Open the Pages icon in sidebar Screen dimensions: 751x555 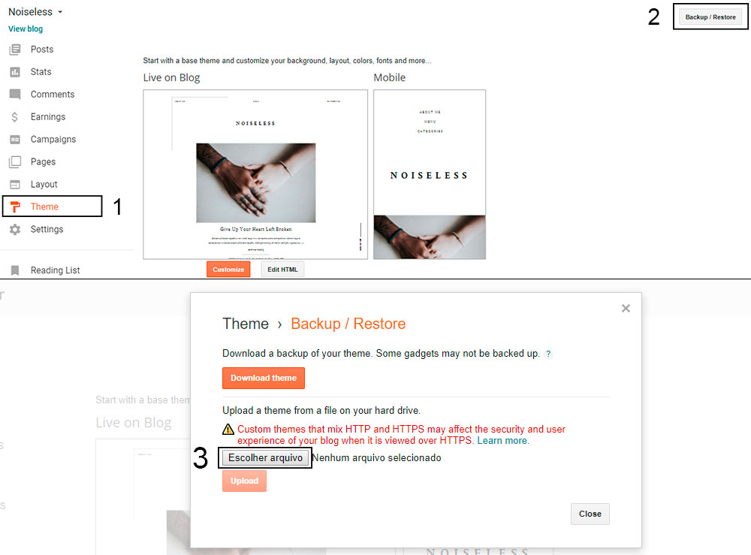tap(15, 162)
